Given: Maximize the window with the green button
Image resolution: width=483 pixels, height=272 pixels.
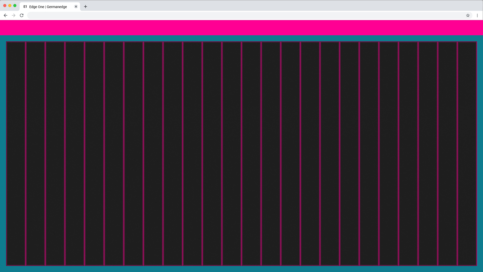Looking at the screenshot, I should [x=15, y=6].
